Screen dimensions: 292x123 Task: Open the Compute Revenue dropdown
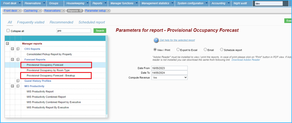click(x=169, y=78)
